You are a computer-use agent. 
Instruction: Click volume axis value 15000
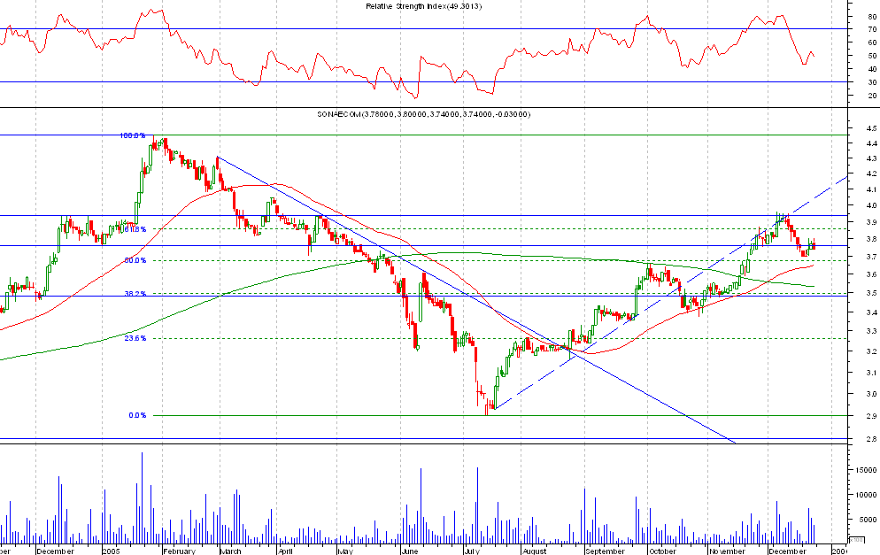coord(867,470)
